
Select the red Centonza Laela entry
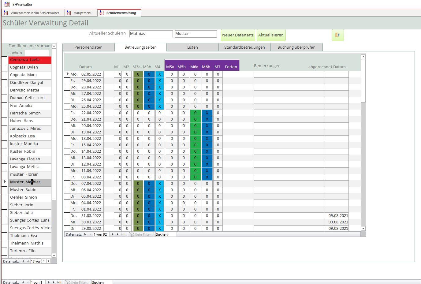click(30, 60)
